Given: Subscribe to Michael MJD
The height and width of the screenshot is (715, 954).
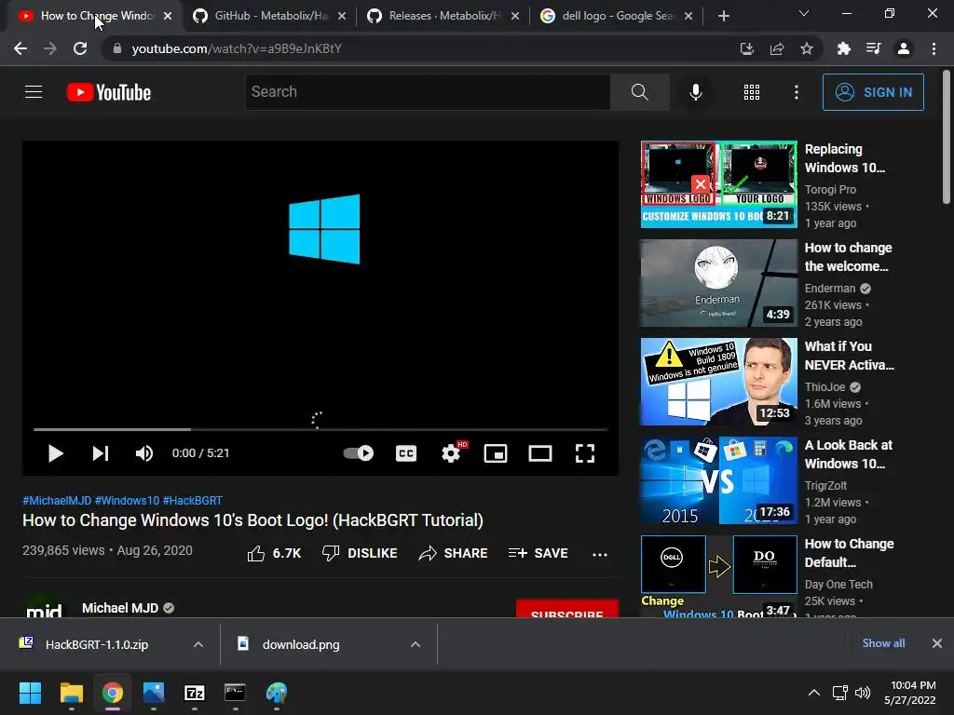Looking at the screenshot, I should click(x=567, y=609).
